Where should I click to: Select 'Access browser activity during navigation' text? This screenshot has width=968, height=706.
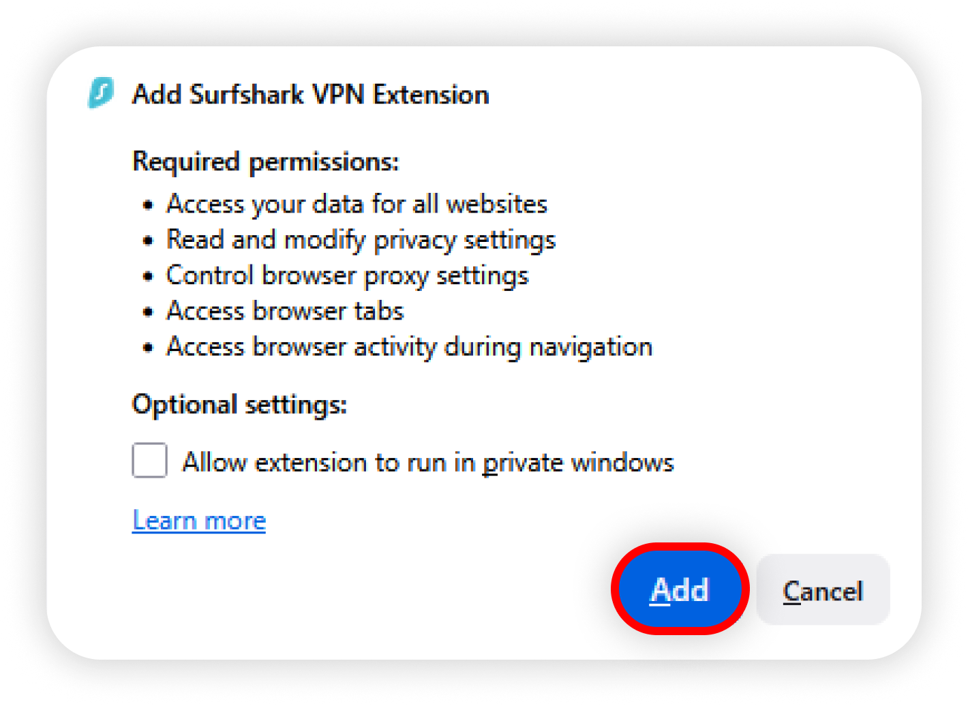coord(409,346)
